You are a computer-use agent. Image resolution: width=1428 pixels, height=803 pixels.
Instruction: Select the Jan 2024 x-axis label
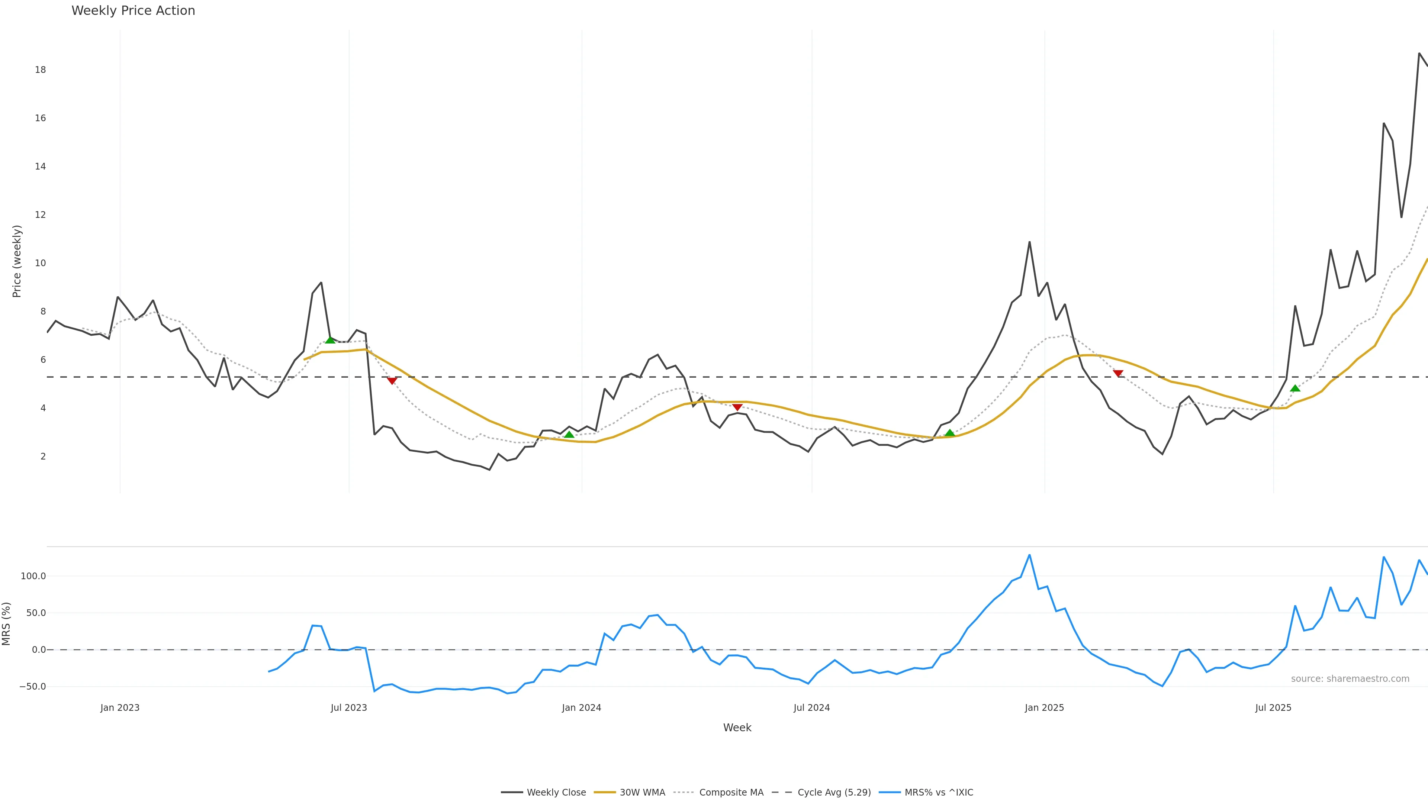pos(581,708)
